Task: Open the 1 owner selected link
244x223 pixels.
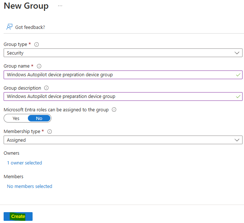Action: pos(24,163)
